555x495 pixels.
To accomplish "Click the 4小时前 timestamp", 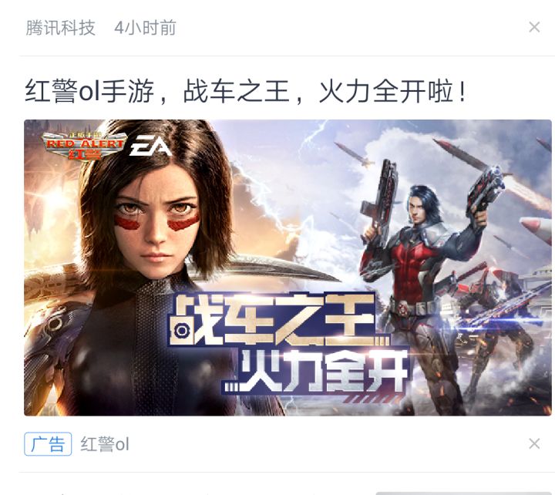I will [145, 28].
